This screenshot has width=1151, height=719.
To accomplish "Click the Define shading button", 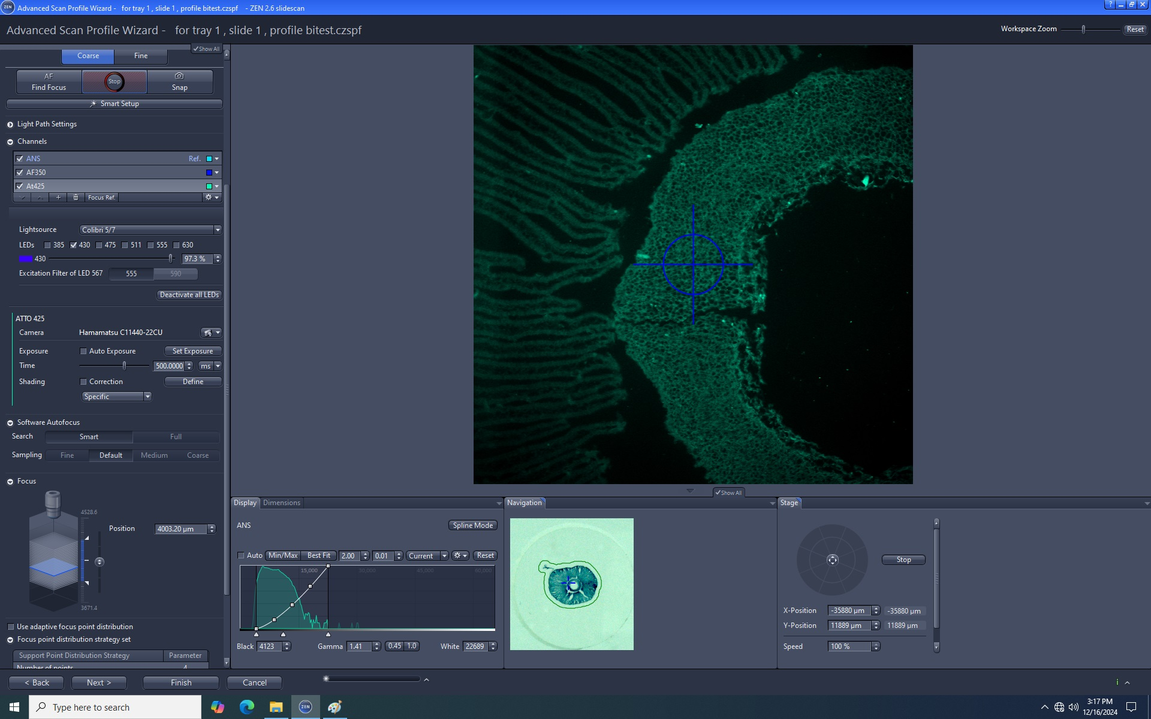I will [192, 382].
